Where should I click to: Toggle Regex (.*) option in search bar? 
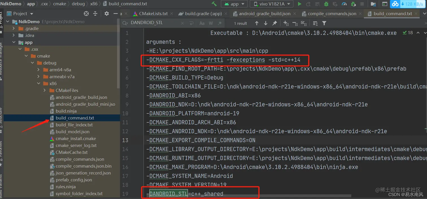click(220, 23)
